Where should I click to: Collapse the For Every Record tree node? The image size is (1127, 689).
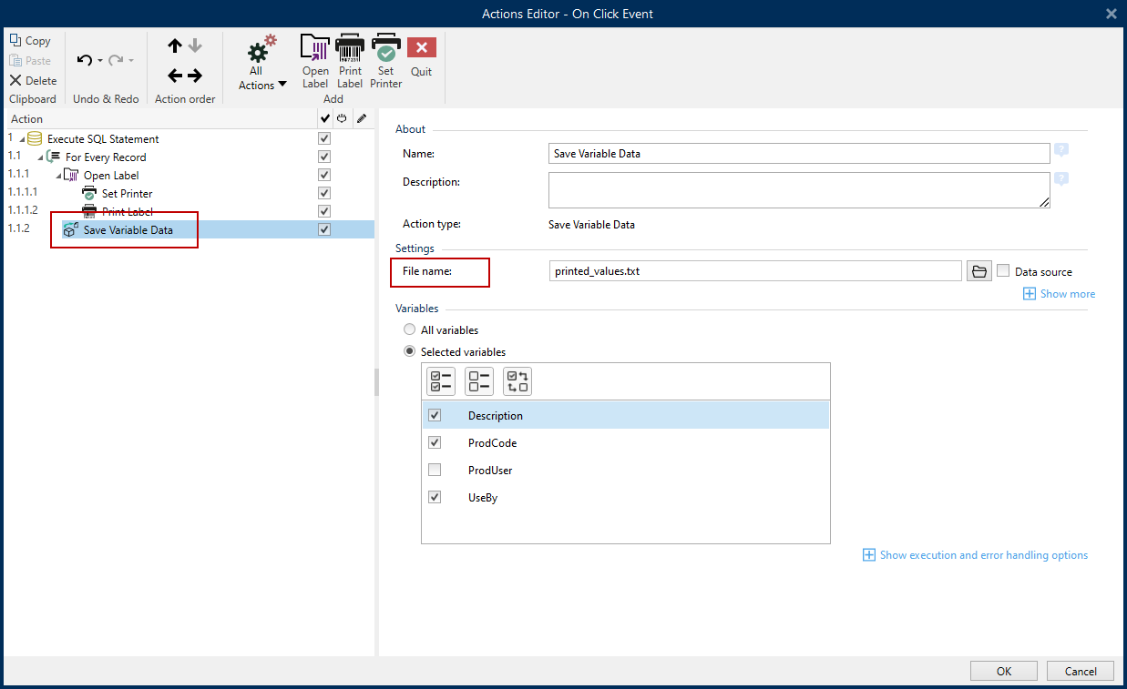(x=41, y=157)
